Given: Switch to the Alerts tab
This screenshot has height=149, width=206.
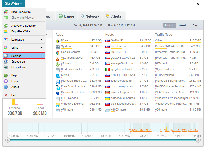Looking at the screenshot, I should click(113, 16).
